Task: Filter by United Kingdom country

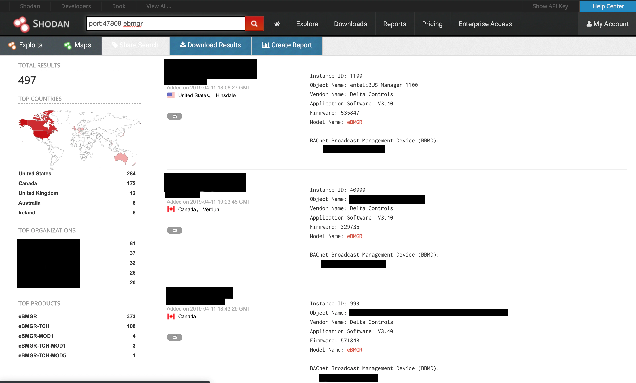Action: [38, 193]
